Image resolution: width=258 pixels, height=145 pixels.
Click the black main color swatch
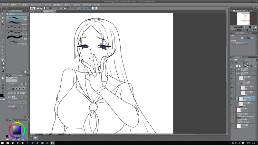tap(2, 95)
